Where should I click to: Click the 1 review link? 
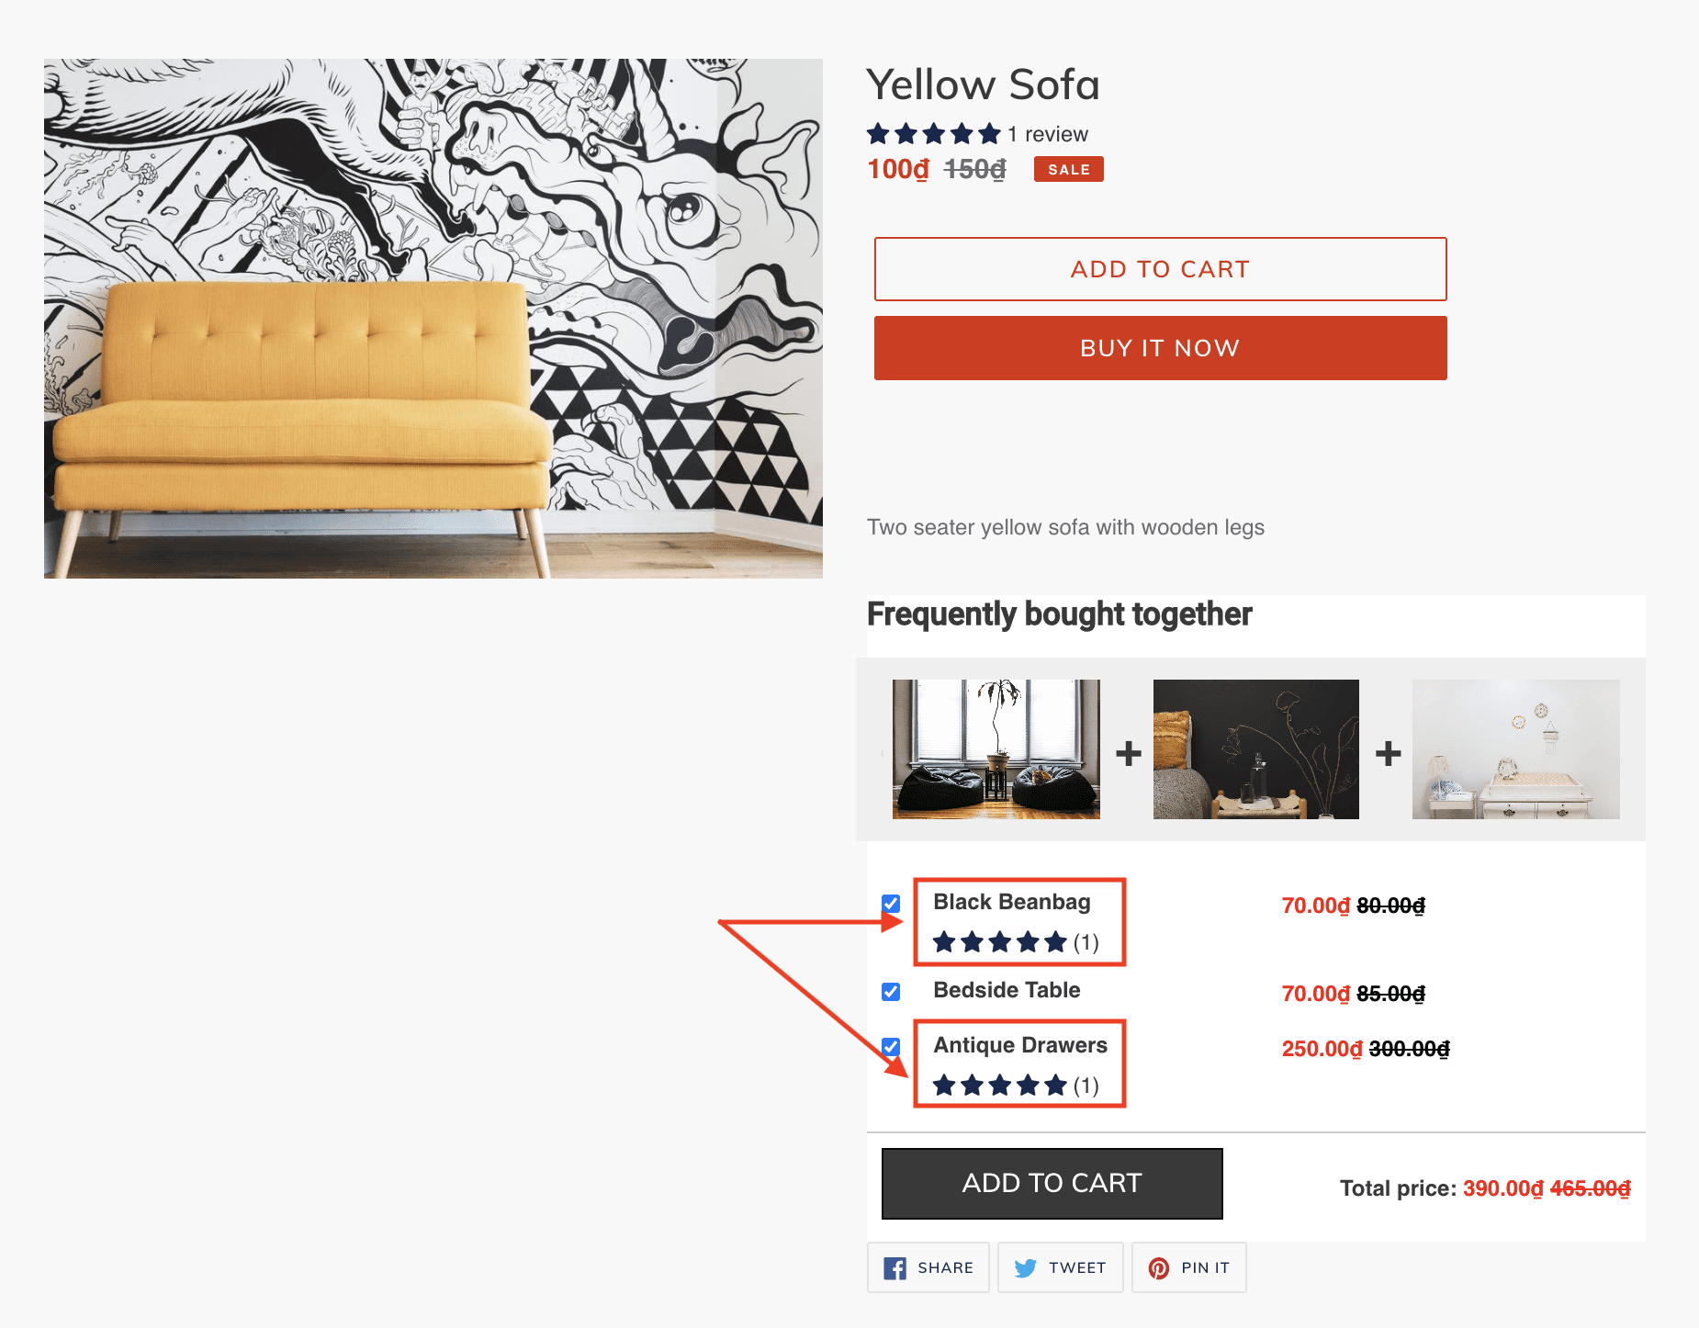click(1047, 134)
